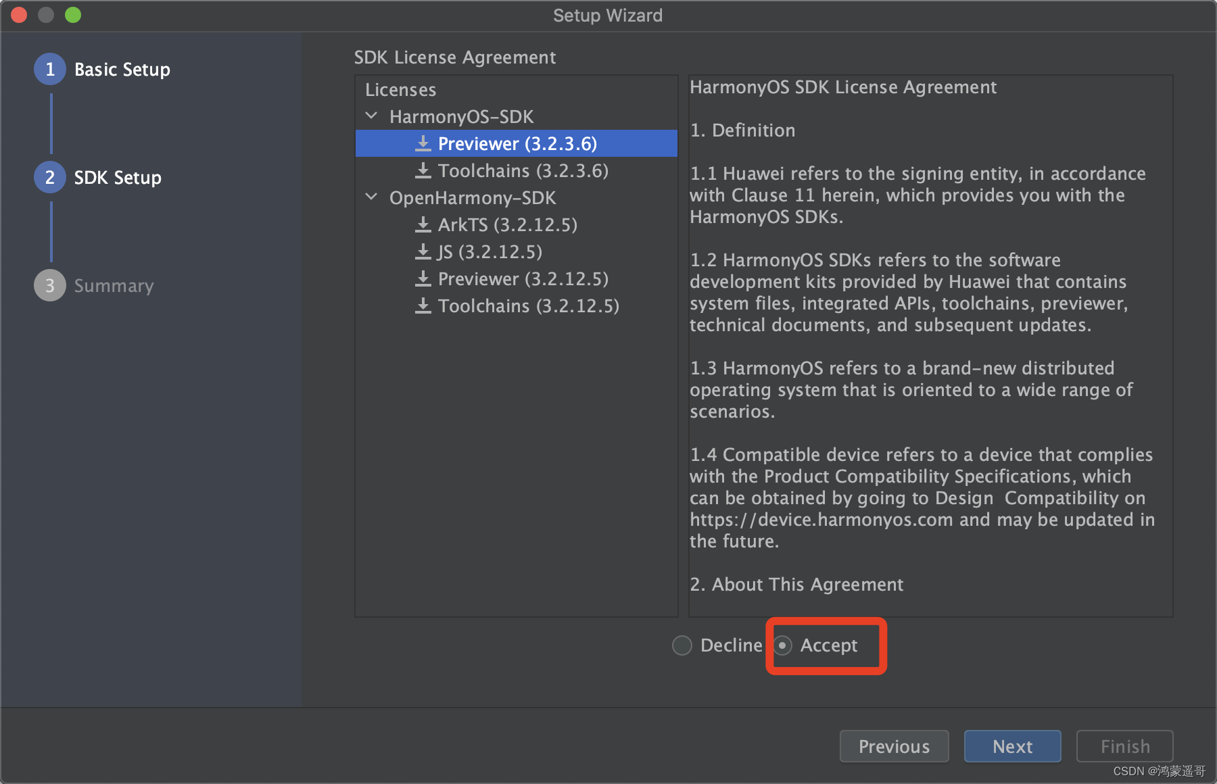Select Toolchains (3.2.12.5) license entry
The height and width of the screenshot is (784, 1217).
tap(517, 305)
